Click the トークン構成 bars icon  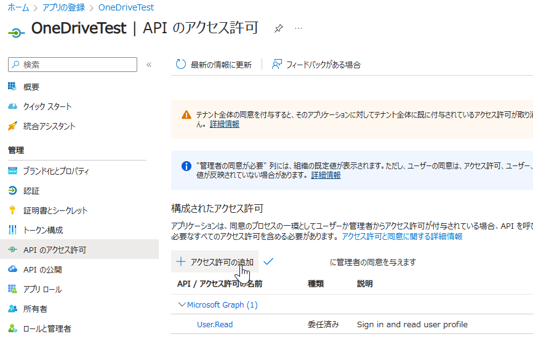click(12, 230)
